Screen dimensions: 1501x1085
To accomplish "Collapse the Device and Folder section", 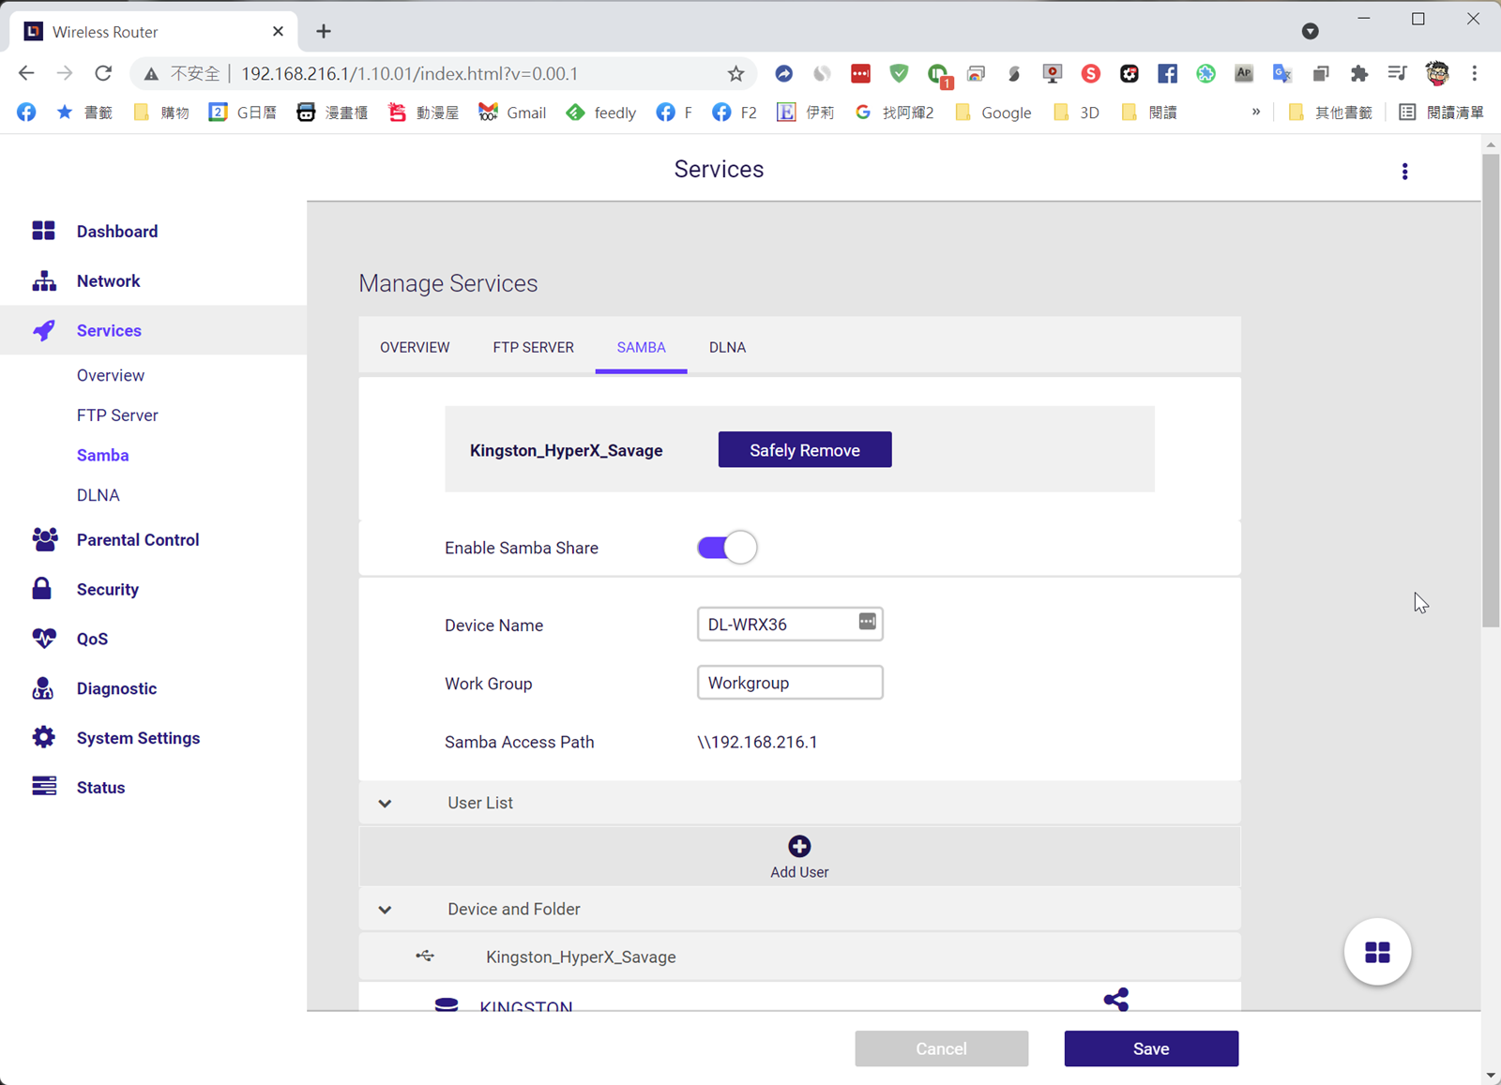I will 385,910.
